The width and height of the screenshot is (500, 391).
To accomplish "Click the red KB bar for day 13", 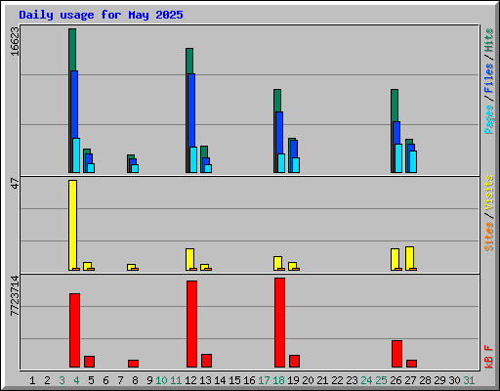I will pos(206,361).
